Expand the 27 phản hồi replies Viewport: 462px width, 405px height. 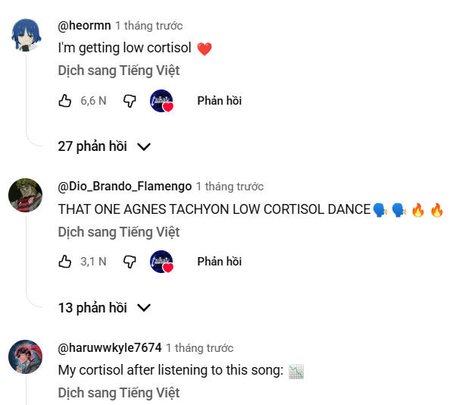pyautogui.click(x=105, y=146)
